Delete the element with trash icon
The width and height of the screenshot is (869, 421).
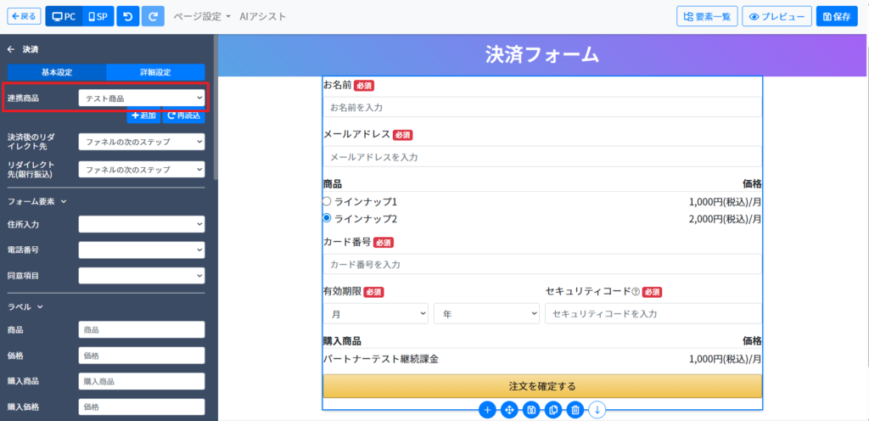coord(575,410)
